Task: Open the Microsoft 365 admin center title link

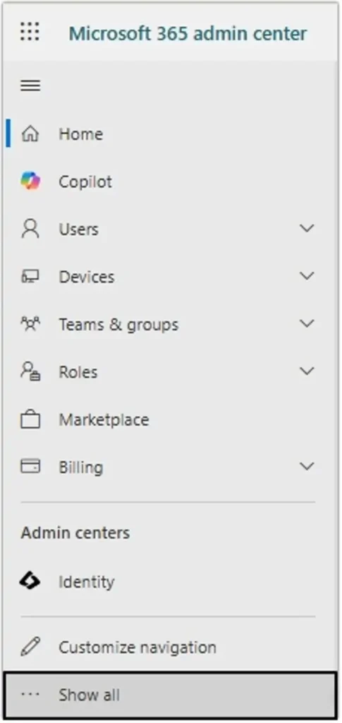Action: coord(188,33)
